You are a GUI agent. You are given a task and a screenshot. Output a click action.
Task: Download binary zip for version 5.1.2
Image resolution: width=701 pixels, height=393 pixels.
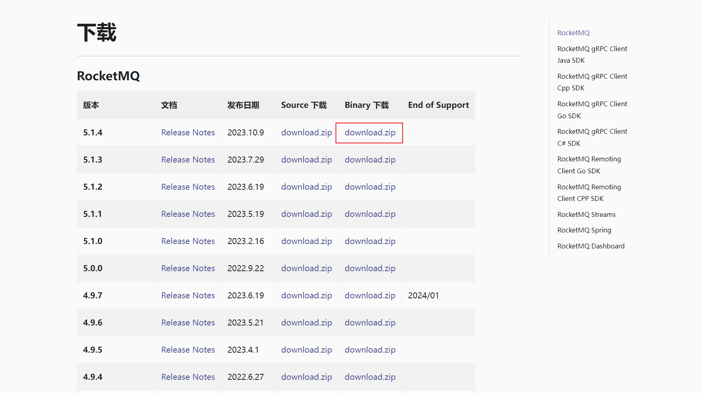[370, 187]
